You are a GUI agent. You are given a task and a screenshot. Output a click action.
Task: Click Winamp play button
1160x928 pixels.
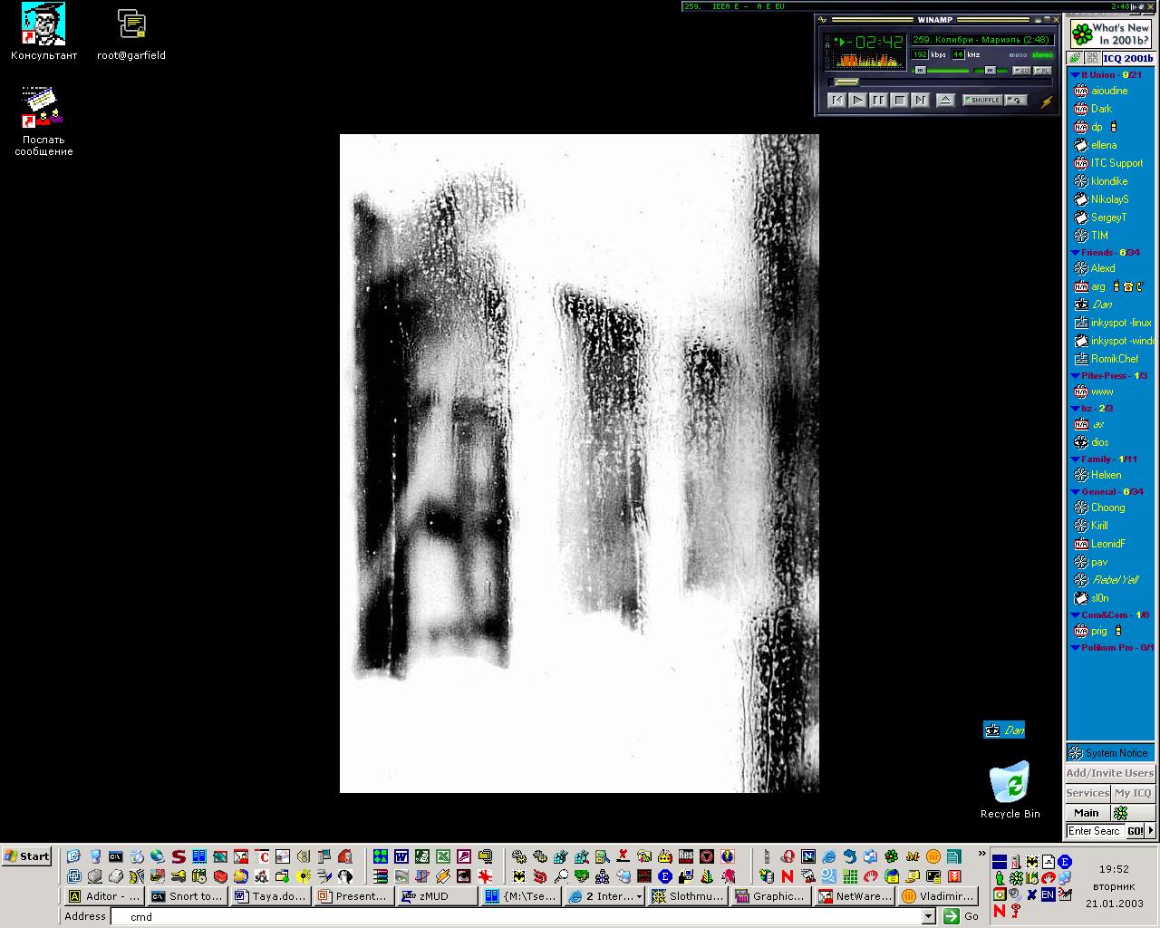point(858,101)
